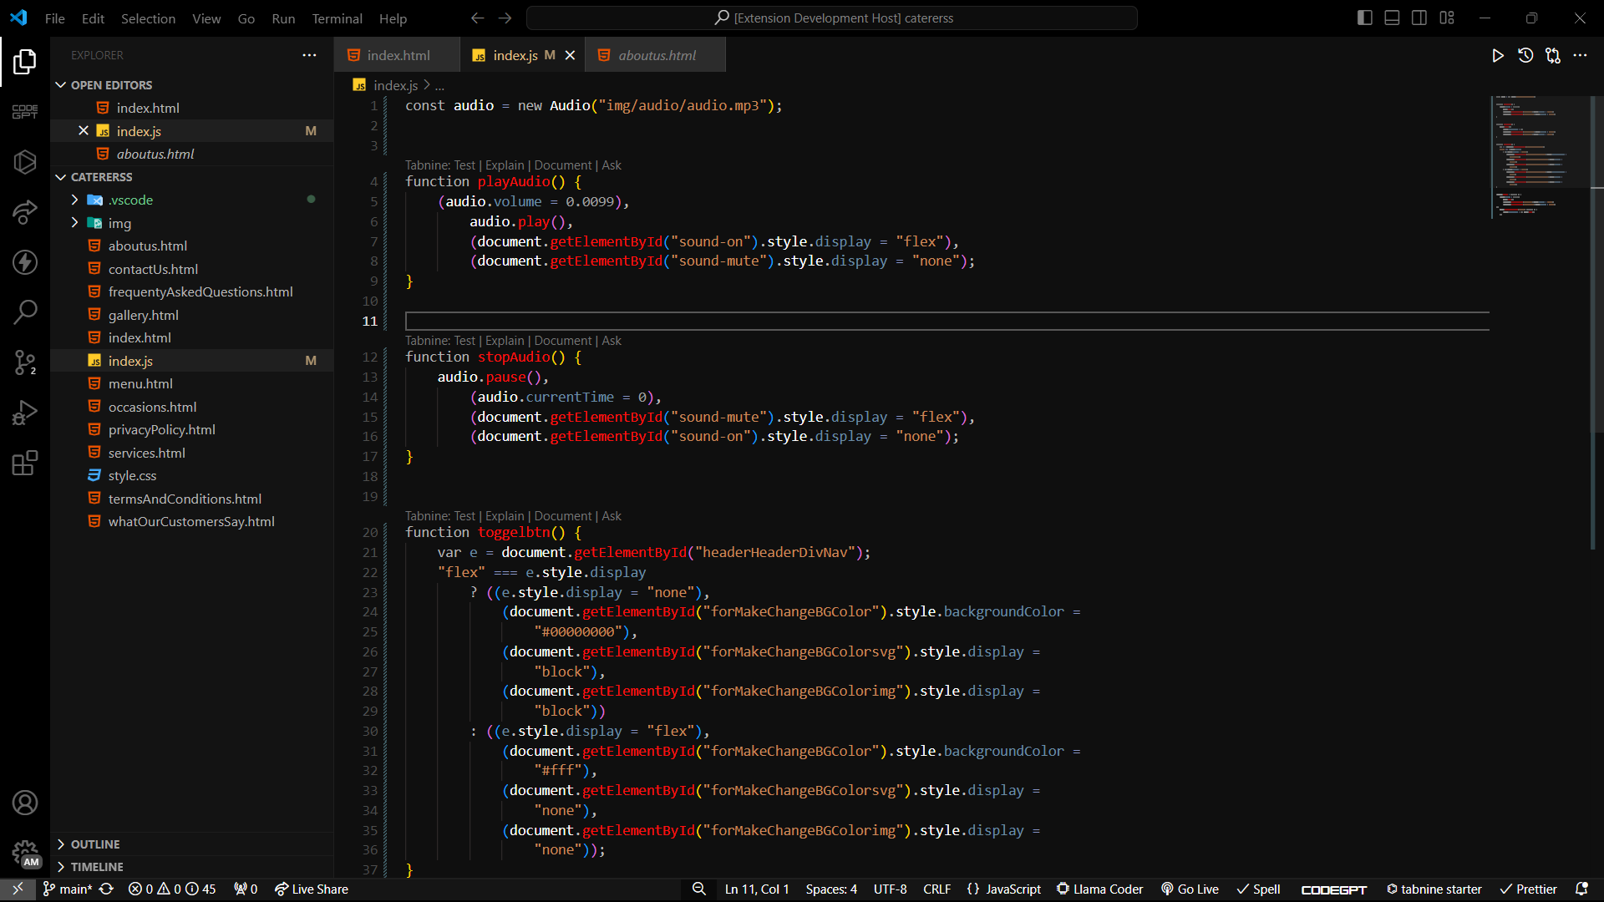The width and height of the screenshot is (1604, 902).
Task: Open the Source Control view
Action: (x=25, y=362)
